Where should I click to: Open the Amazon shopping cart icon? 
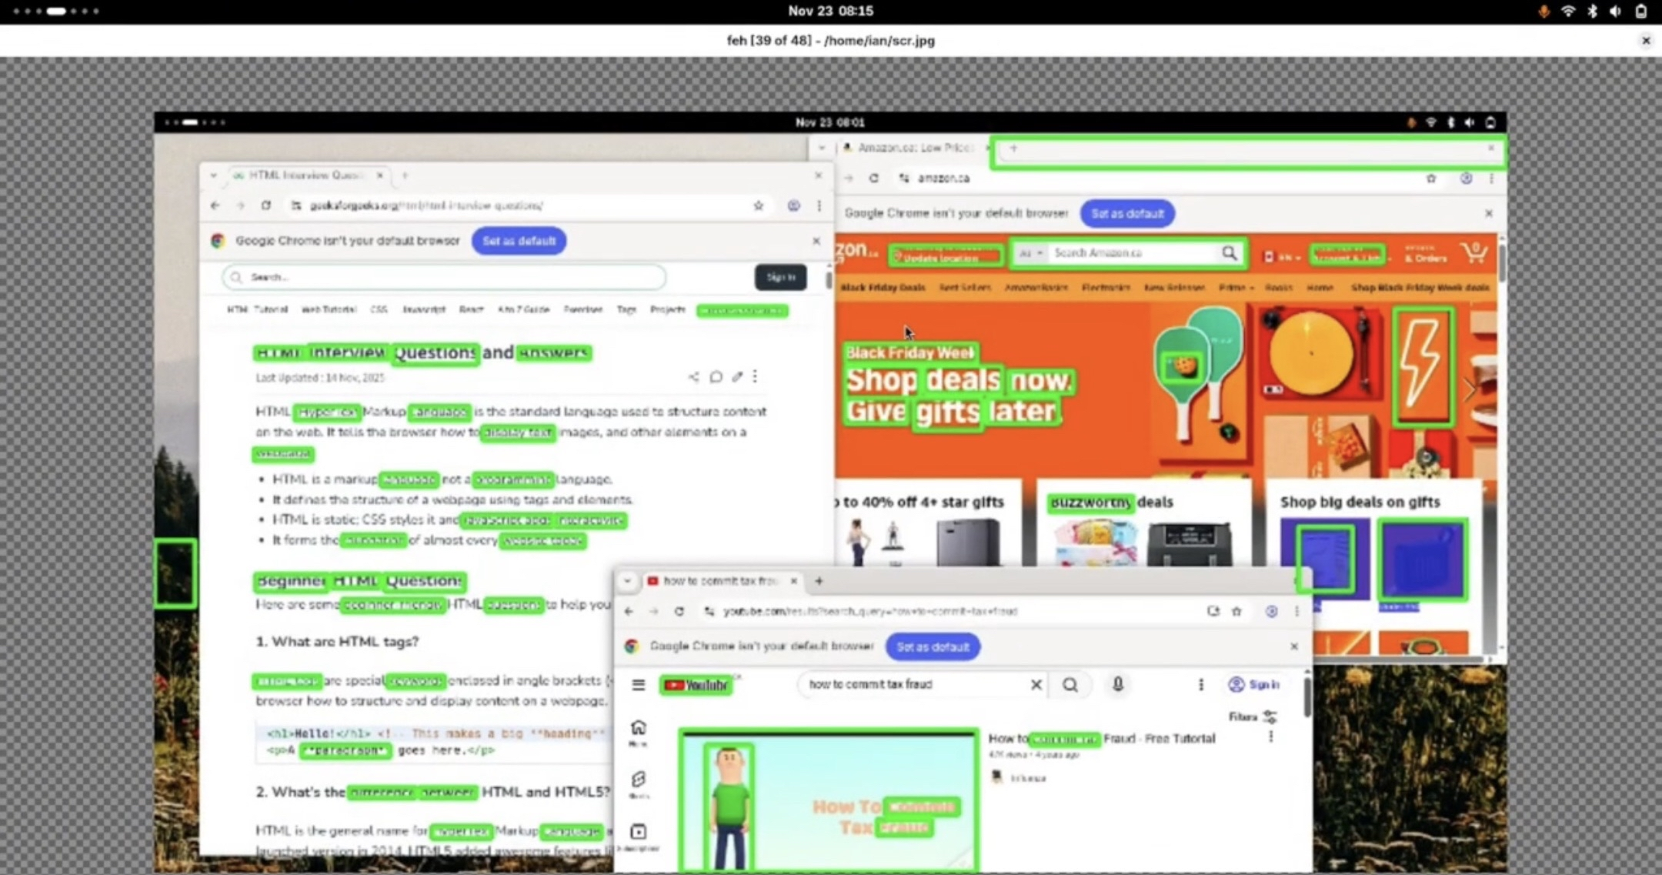pyautogui.click(x=1474, y=253)
